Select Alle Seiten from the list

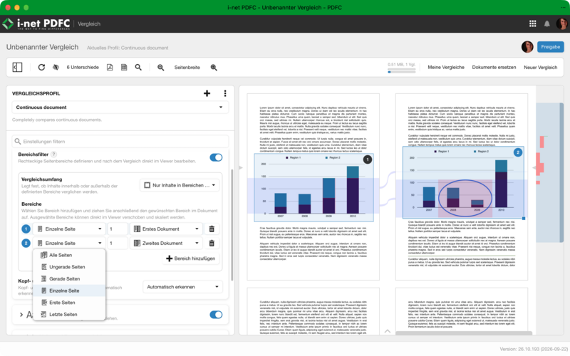tap(69, 255)
